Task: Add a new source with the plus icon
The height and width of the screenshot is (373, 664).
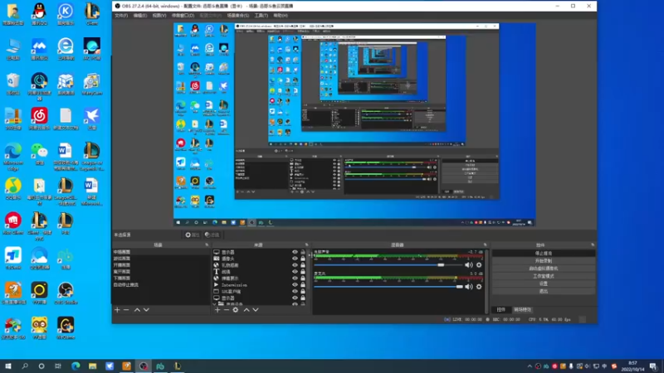Action: [x=217, y=310]
